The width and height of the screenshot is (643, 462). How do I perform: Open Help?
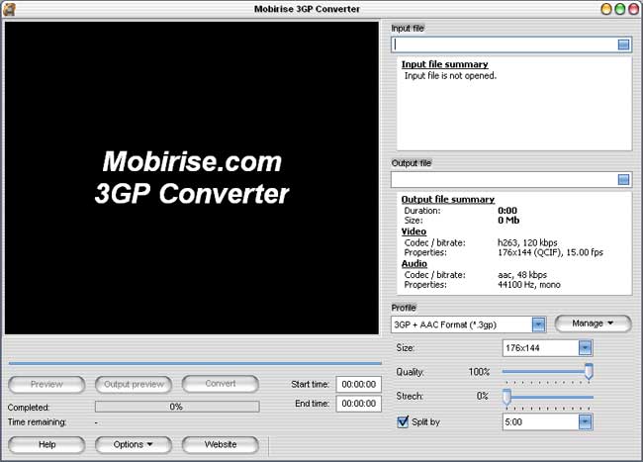coord(46,445)
